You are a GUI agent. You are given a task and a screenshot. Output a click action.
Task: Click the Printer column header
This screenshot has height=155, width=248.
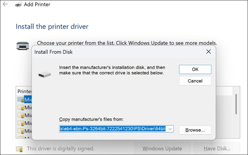[x=24, y=91]
